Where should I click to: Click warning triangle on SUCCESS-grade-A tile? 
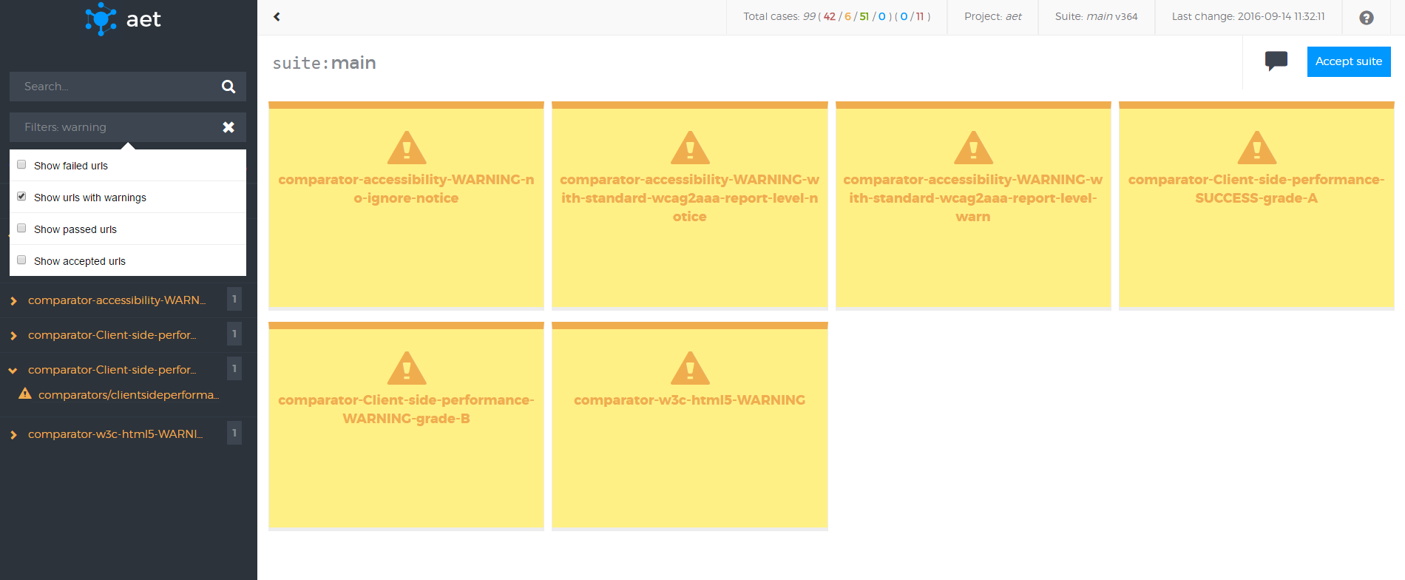click(x=1256, y=148)
